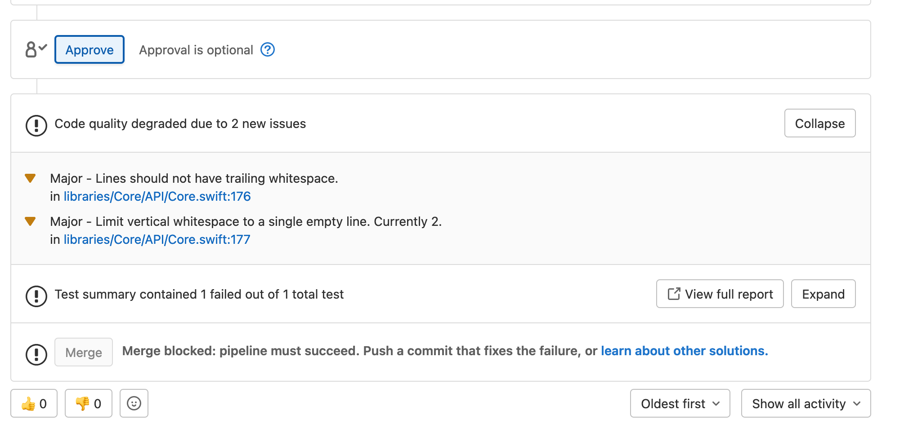The height and width of the screenshot is (423, 922).
Task: View the full test report
Action: tap(719, 294)
